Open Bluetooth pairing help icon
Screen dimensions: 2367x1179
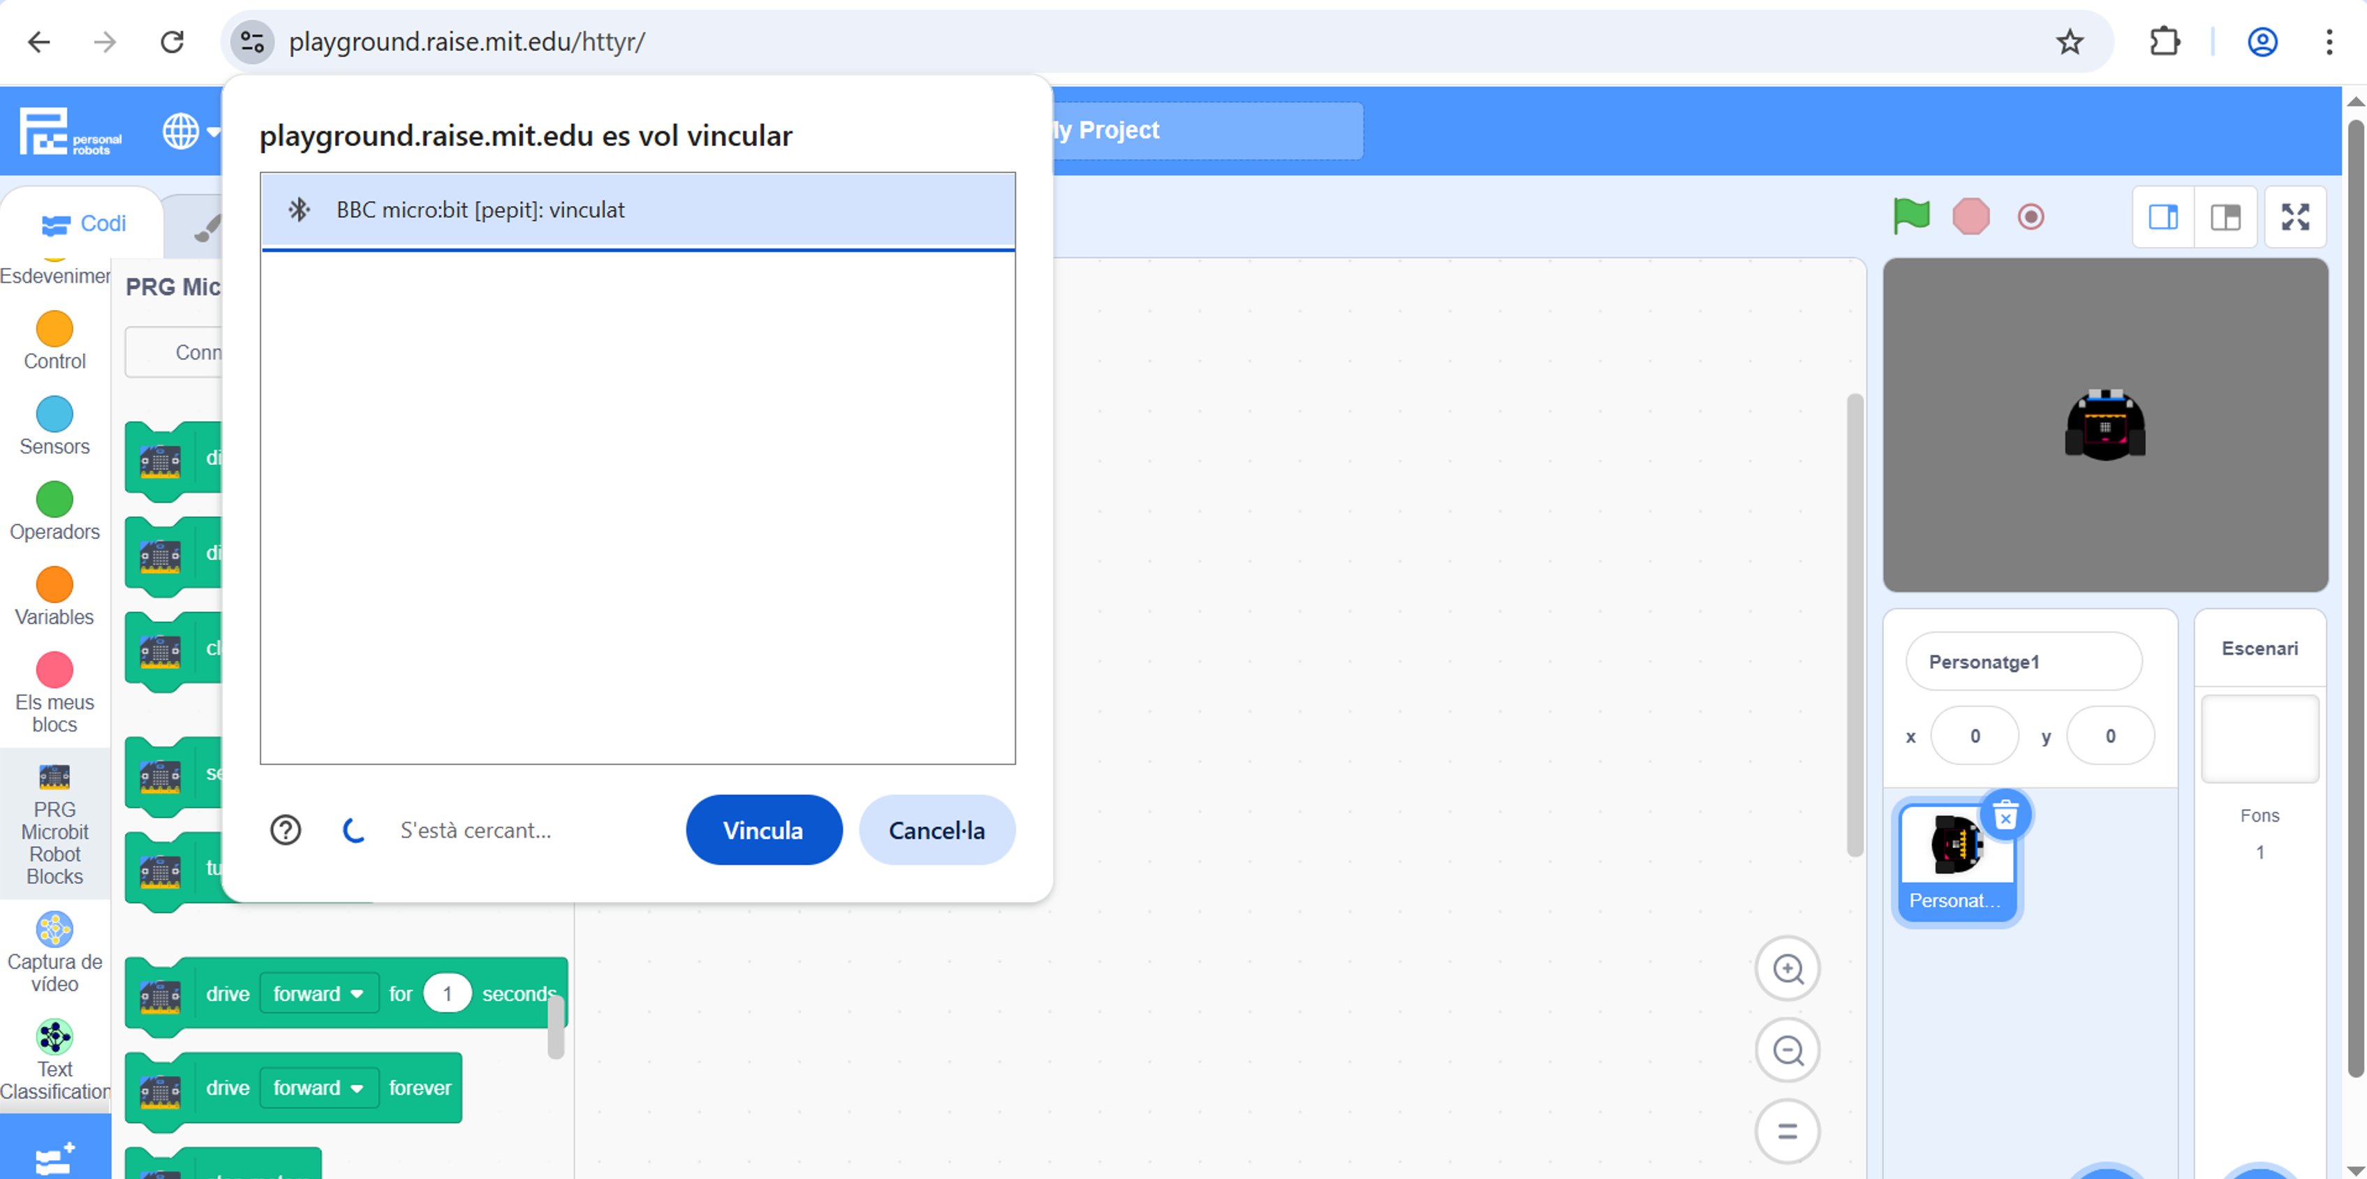[285, 830]
